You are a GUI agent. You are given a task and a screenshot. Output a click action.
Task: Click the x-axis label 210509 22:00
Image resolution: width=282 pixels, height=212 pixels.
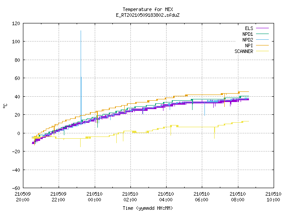click(x=59, y=197)
